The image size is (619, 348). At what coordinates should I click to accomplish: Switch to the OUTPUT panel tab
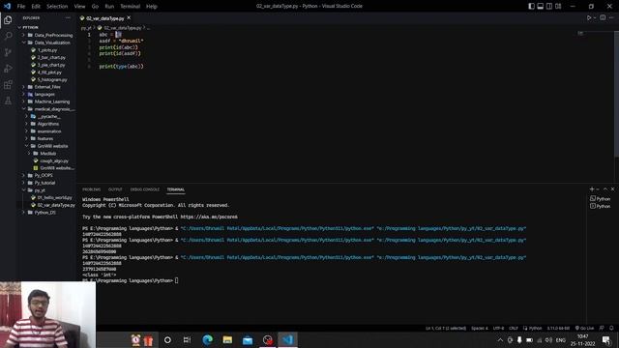click(x=115, y=189)
